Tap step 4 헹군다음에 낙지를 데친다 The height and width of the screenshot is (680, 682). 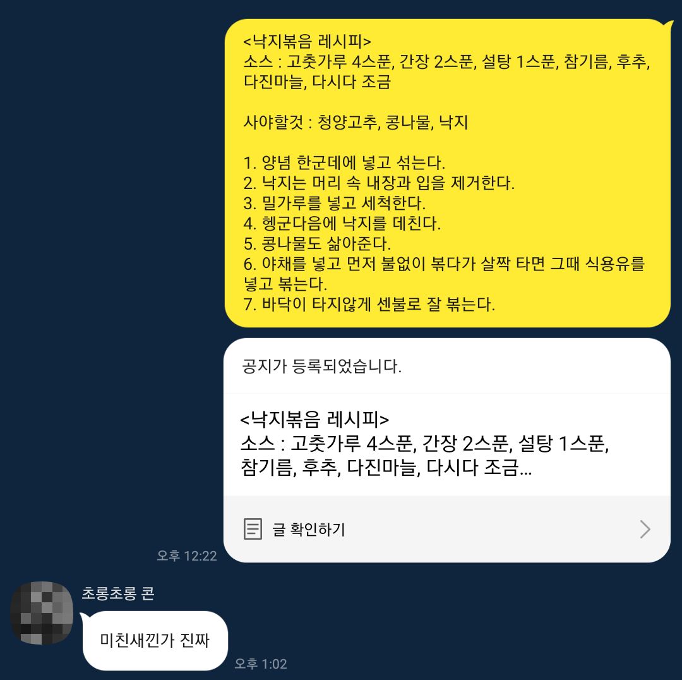342,223
